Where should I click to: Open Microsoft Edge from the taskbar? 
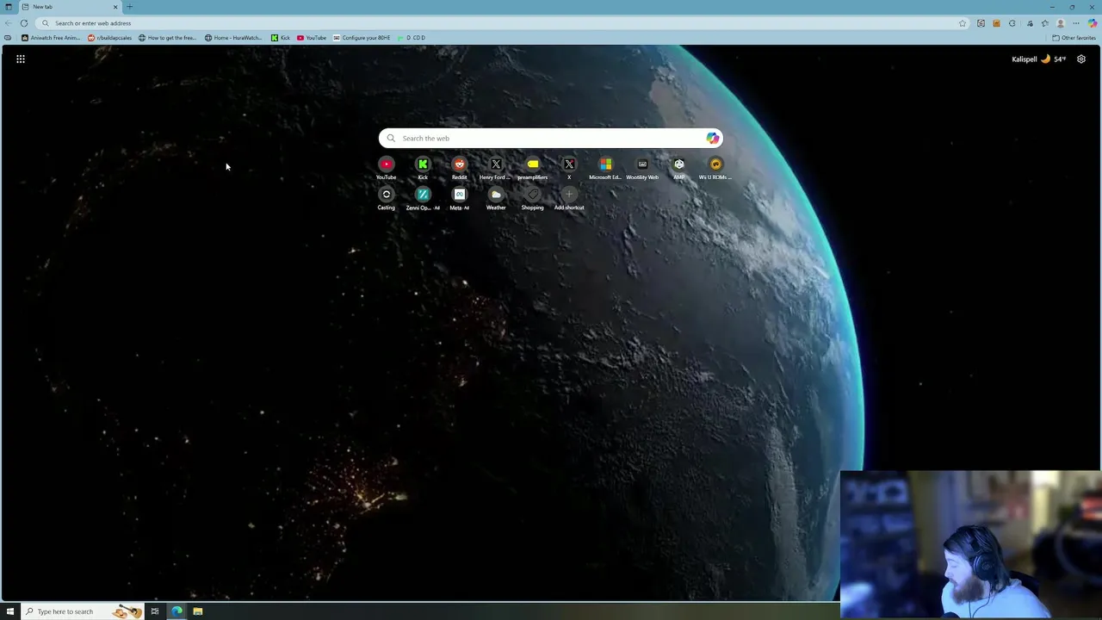point(176,611)
